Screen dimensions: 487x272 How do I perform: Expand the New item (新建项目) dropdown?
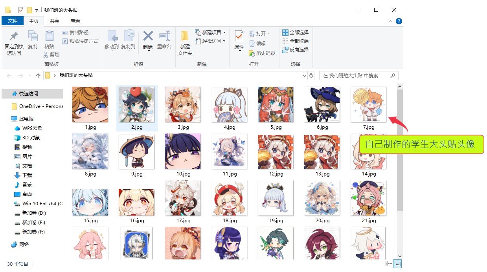224,33
